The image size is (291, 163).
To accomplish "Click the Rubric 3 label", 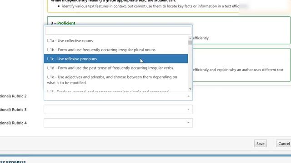I will [13, 110].
